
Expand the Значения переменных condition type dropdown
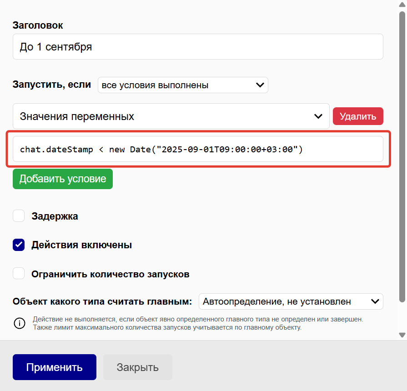(171, 116)
